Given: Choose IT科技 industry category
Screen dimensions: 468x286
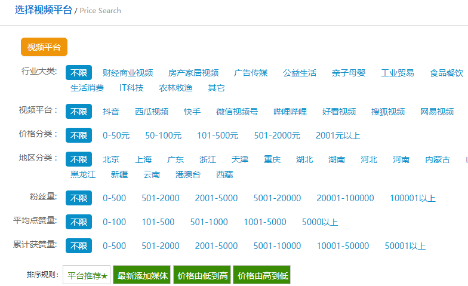Looking at the screenshot, I should click(131, 88).
